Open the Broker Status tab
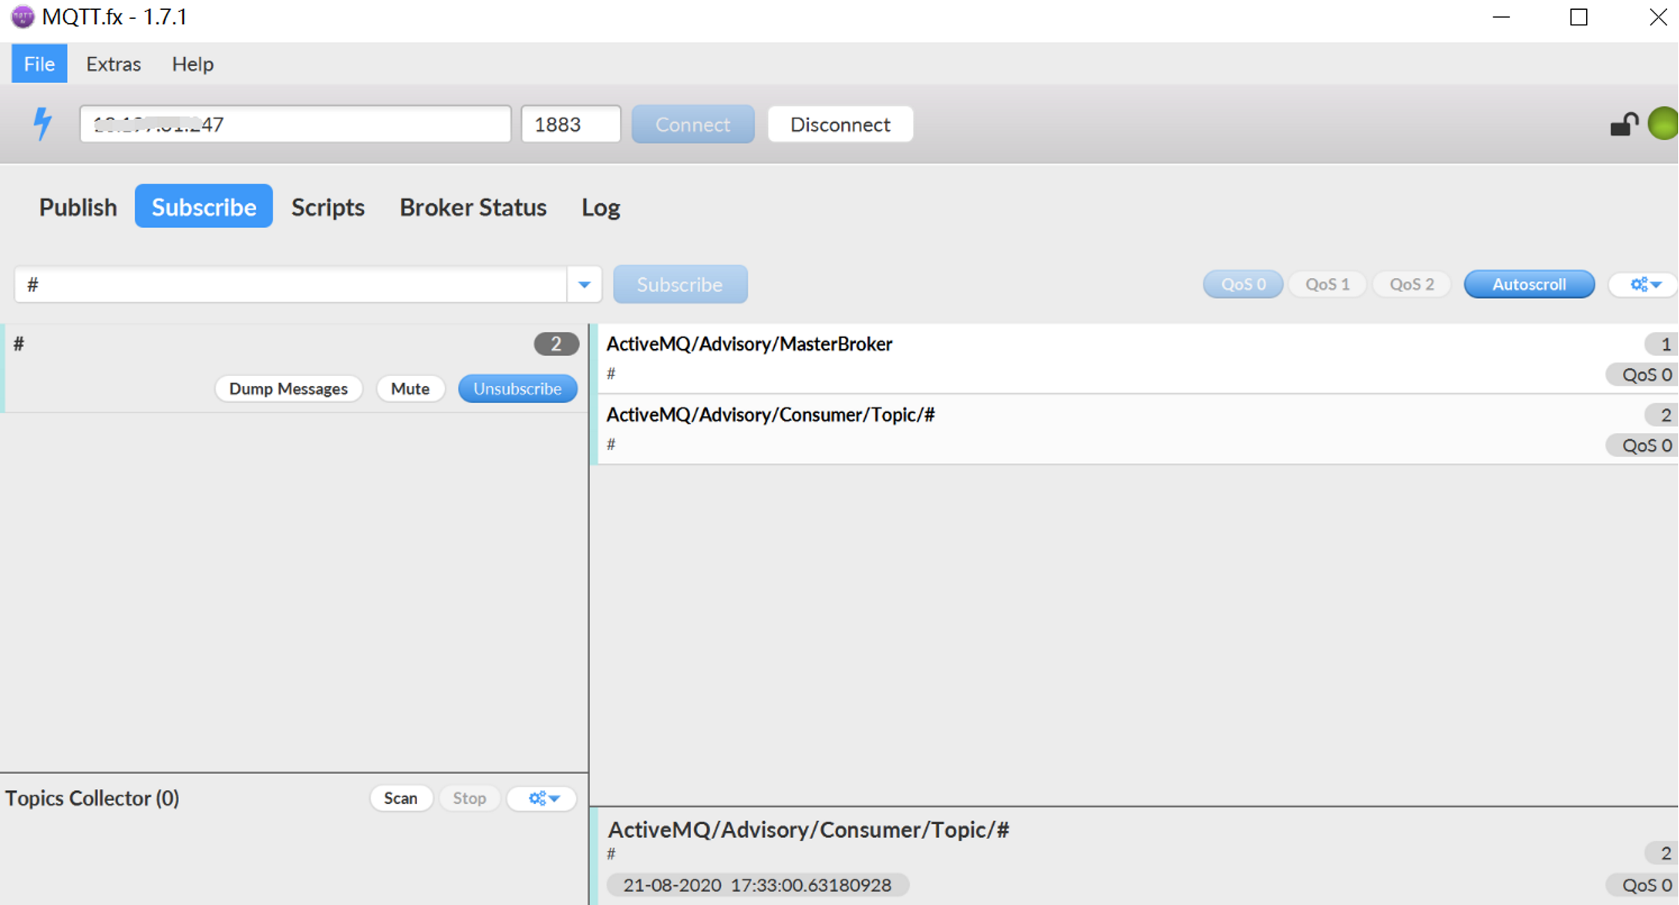This screenshot has width=1679, height=905. [473, 207]
